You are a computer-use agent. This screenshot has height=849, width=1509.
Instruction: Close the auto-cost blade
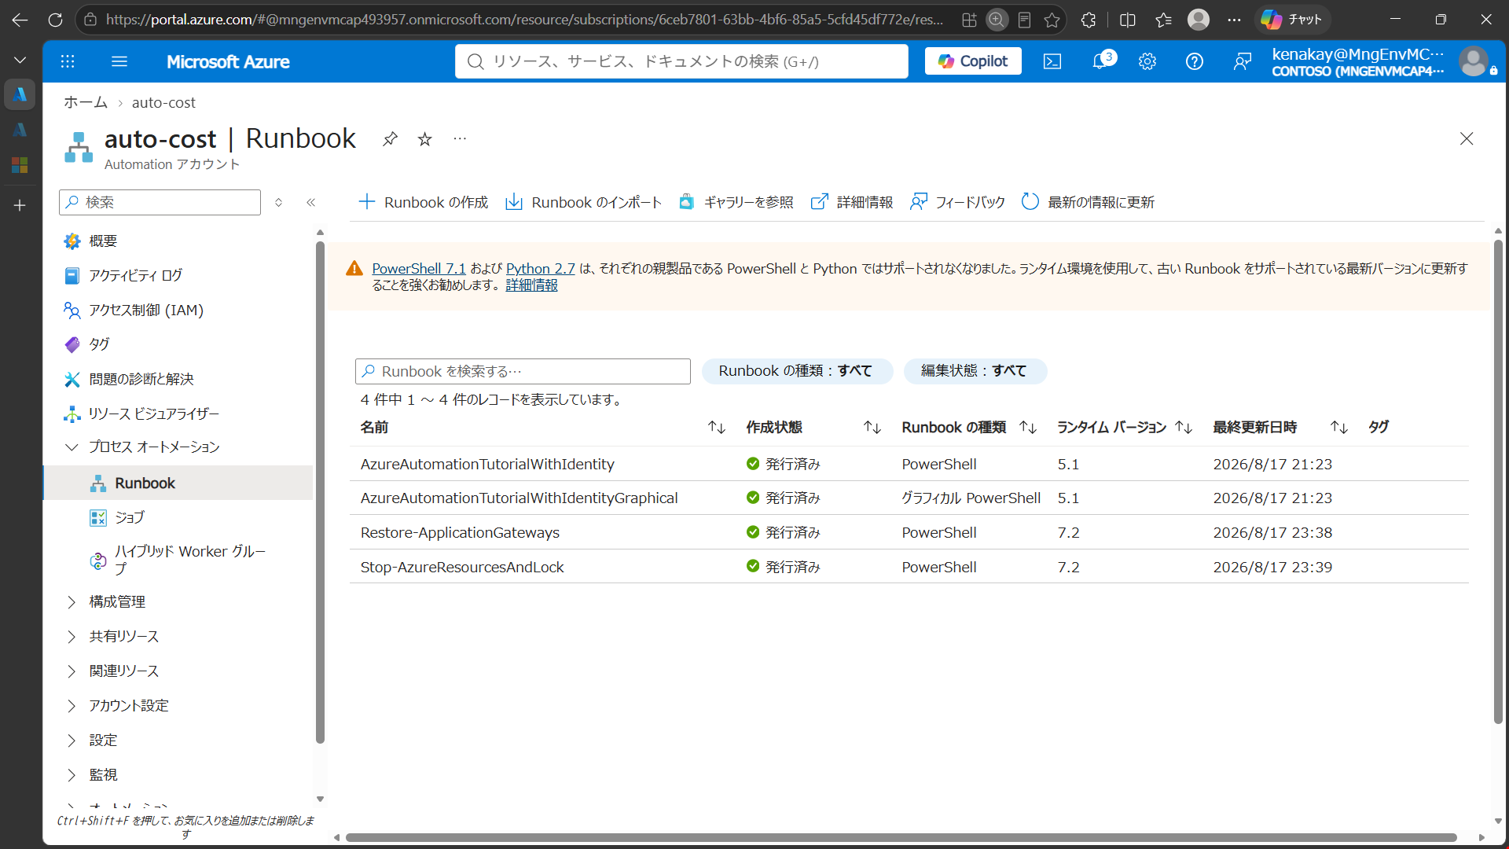tap(1467, 139)
